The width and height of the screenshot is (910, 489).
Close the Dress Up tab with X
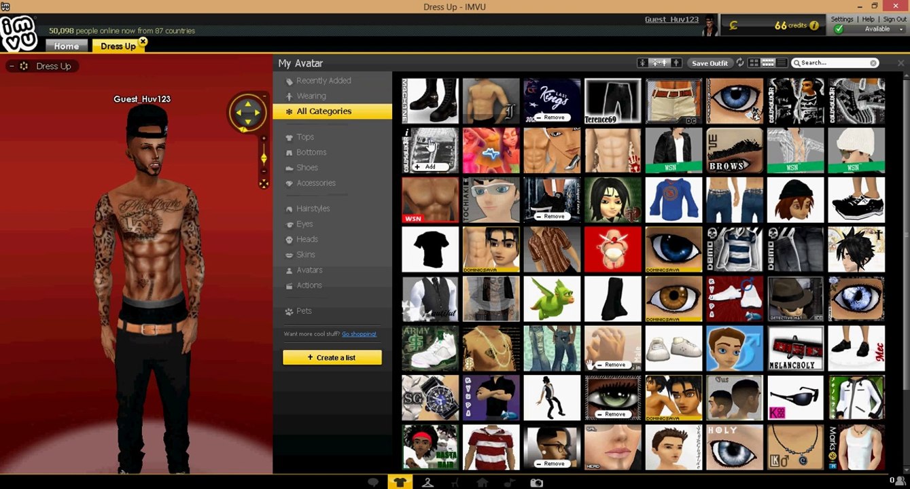coord(143,41)
